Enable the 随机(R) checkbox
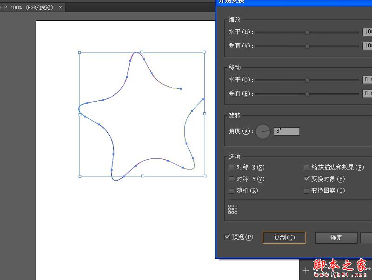Viewport: 372px width, 280px height. click(x=231, y=191)
